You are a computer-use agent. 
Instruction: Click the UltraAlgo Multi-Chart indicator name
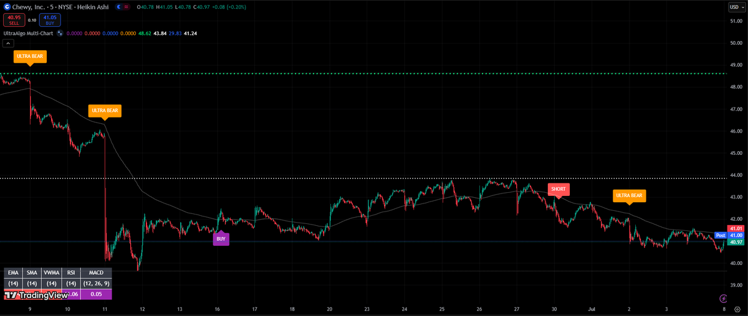coord(28,34)
